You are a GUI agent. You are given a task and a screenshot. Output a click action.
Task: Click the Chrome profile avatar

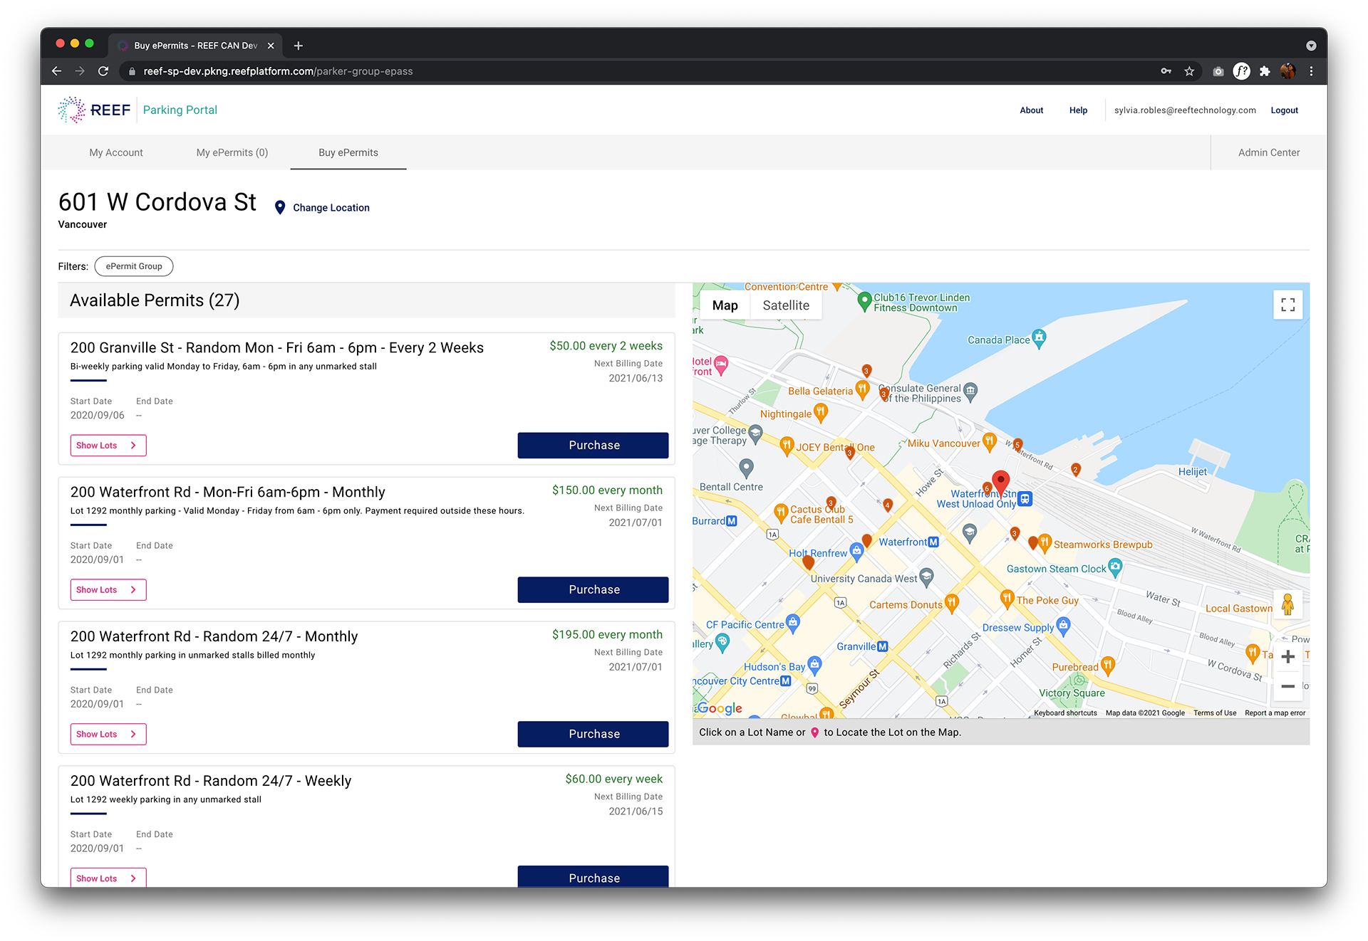coord(1287,71)
